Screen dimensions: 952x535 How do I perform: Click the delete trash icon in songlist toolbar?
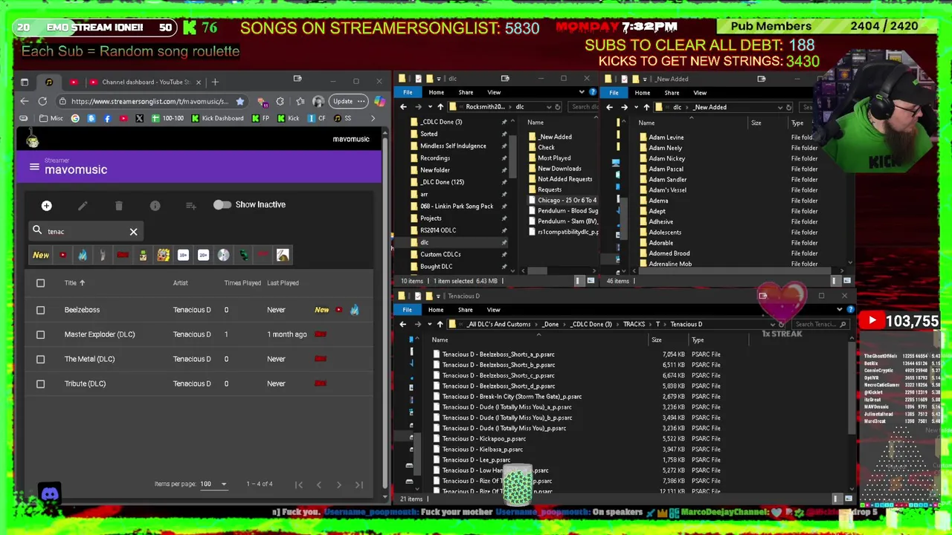pyautogui.click(x=119, y=205)
